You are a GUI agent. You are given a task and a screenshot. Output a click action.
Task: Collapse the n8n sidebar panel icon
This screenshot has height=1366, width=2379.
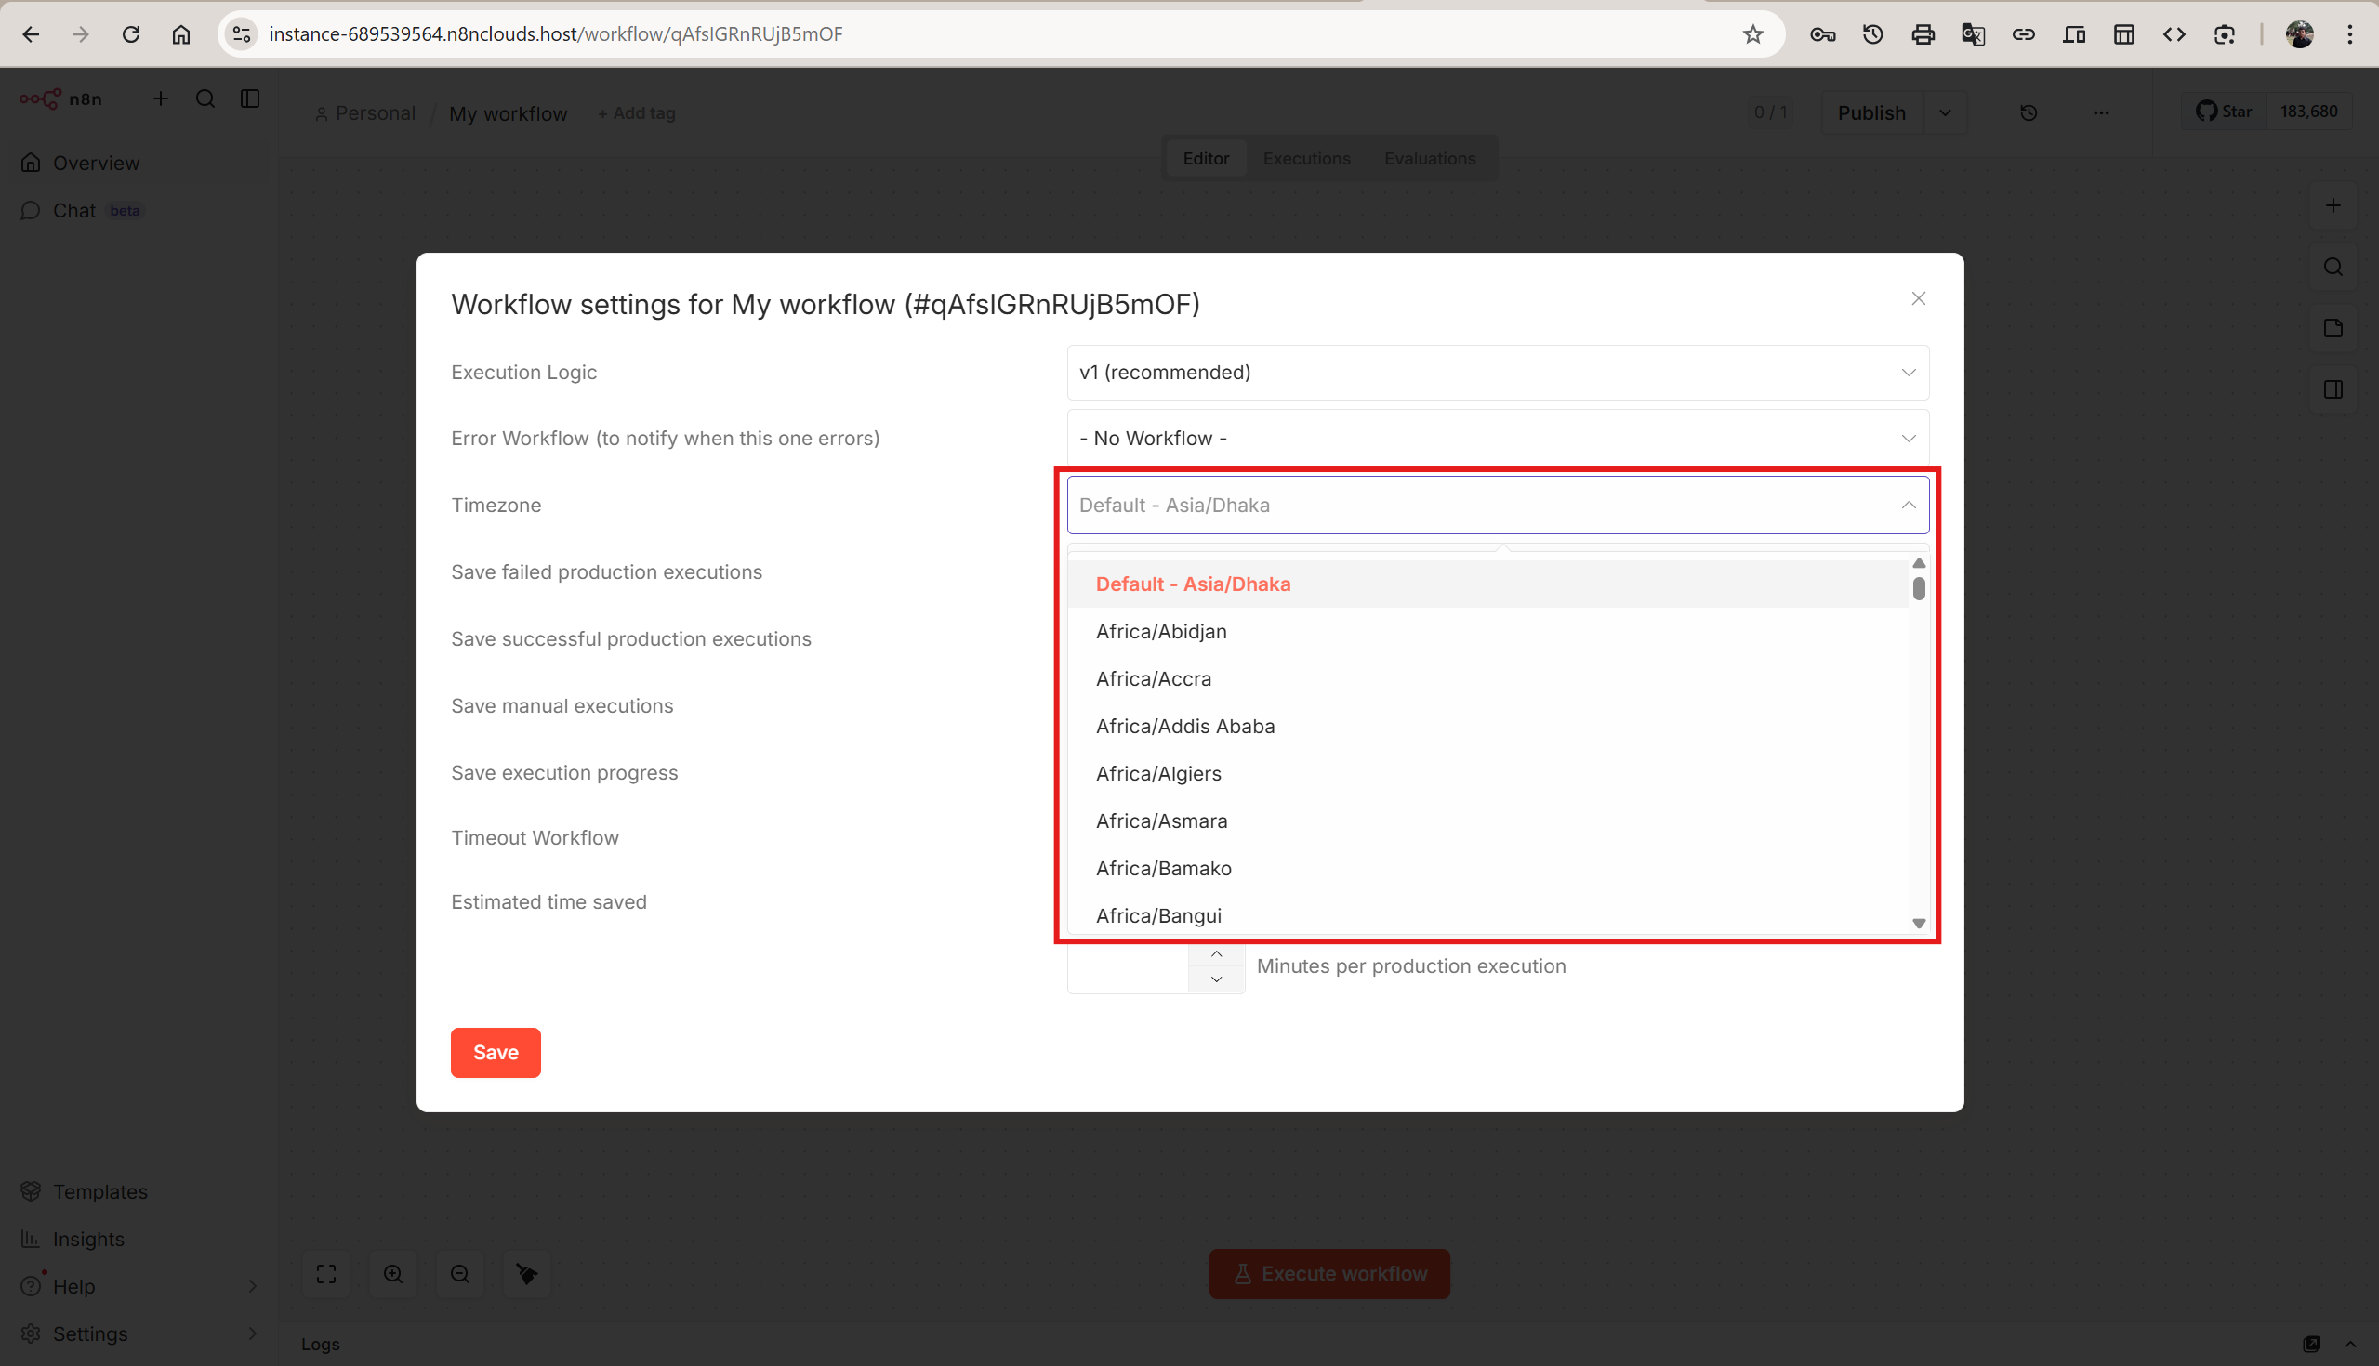point(250,99)
